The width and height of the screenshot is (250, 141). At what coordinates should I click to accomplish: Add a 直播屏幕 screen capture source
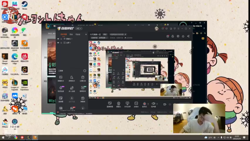tap(110, 104)
